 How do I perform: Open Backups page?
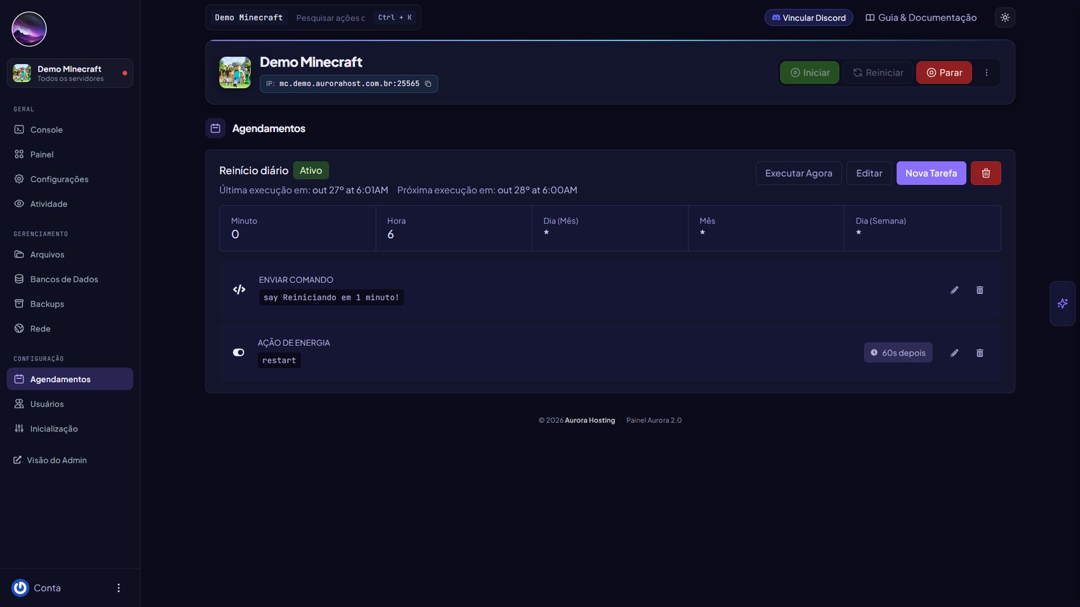pyautogui.click(x=70, y=304)
